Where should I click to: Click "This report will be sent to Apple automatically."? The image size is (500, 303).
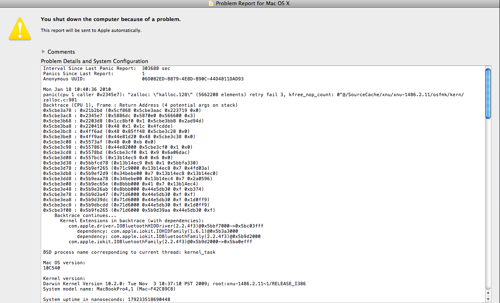[91, 30]
